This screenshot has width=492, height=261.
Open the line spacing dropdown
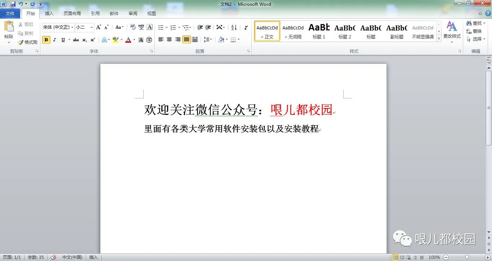pos(207,39)
